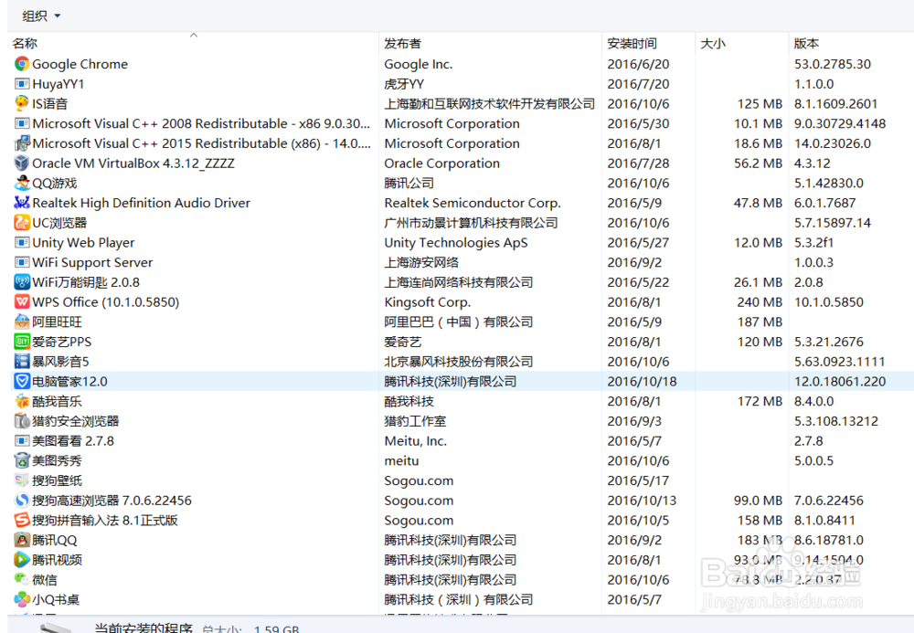Click publisher 虎牙YY

[x=404, y=84]
